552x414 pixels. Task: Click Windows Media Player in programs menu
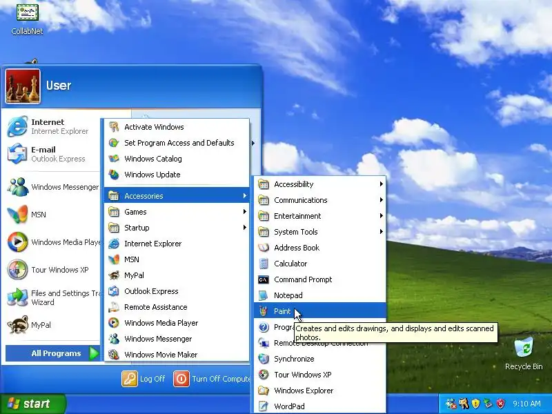pos(177,323)
